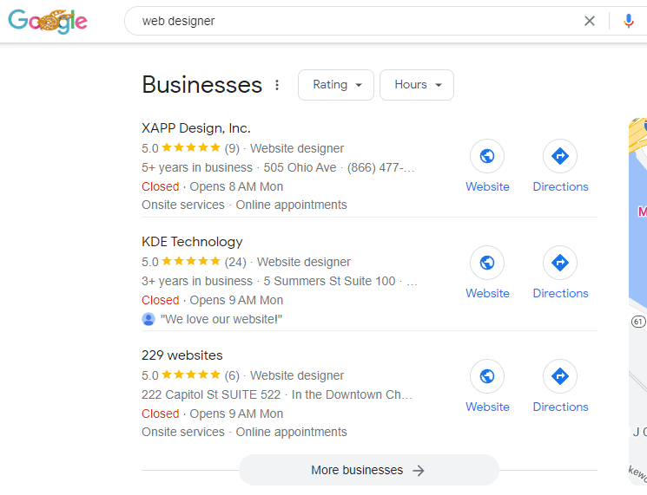This screenshot has height=495, width=647.
Task: Get directions to XAPP Design, Inc.
Action: pyautogui.click(x=560, y=157)
